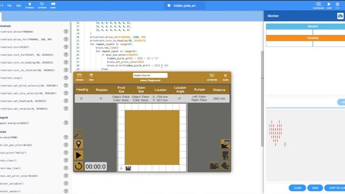
Task: Open Activities in playground window
Action: tap(212, 77)
